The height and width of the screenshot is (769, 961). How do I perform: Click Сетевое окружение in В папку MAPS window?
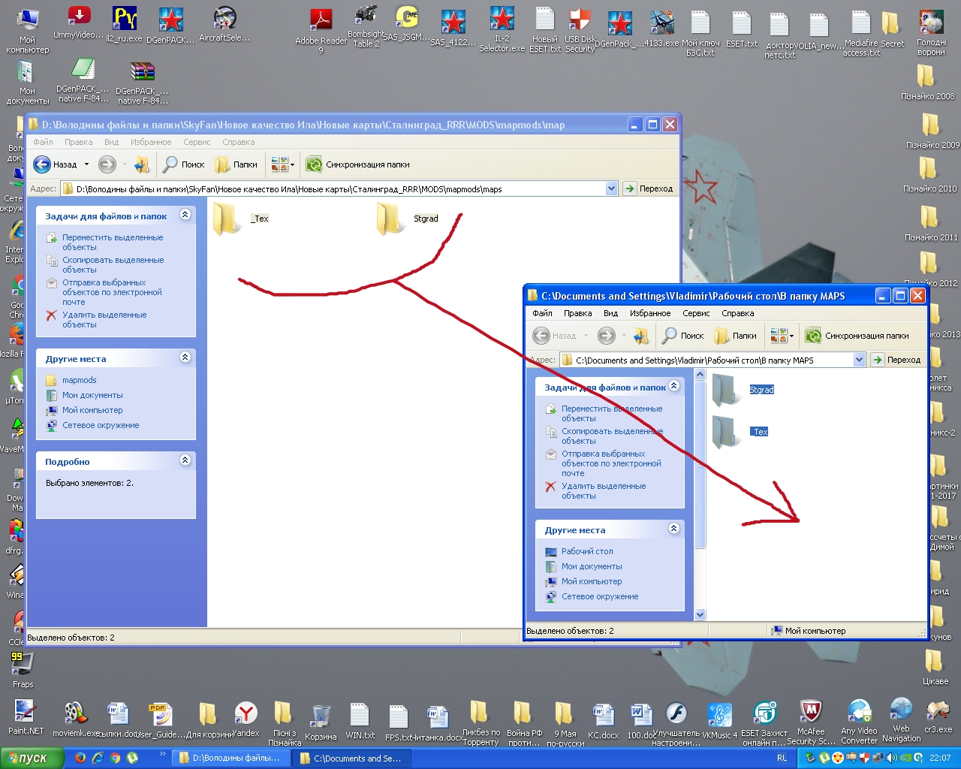(600, 596)
